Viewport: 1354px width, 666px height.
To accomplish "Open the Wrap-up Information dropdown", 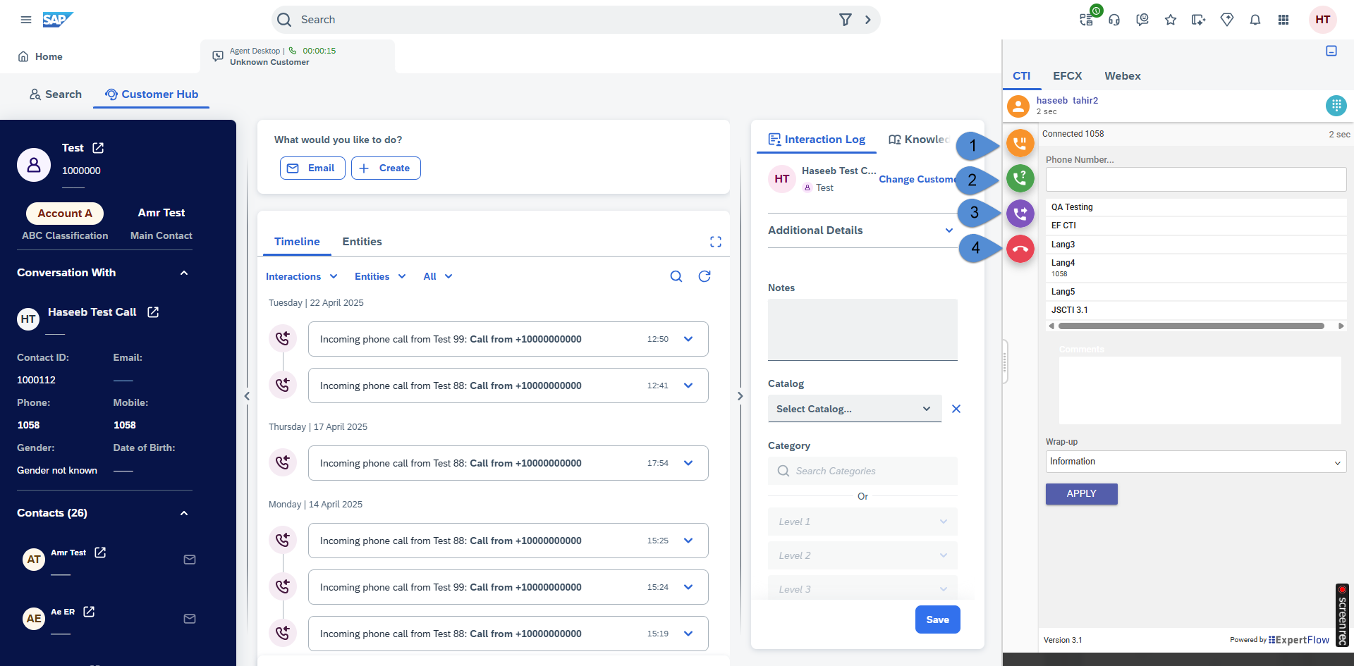I will click(x=1195, y=462).
